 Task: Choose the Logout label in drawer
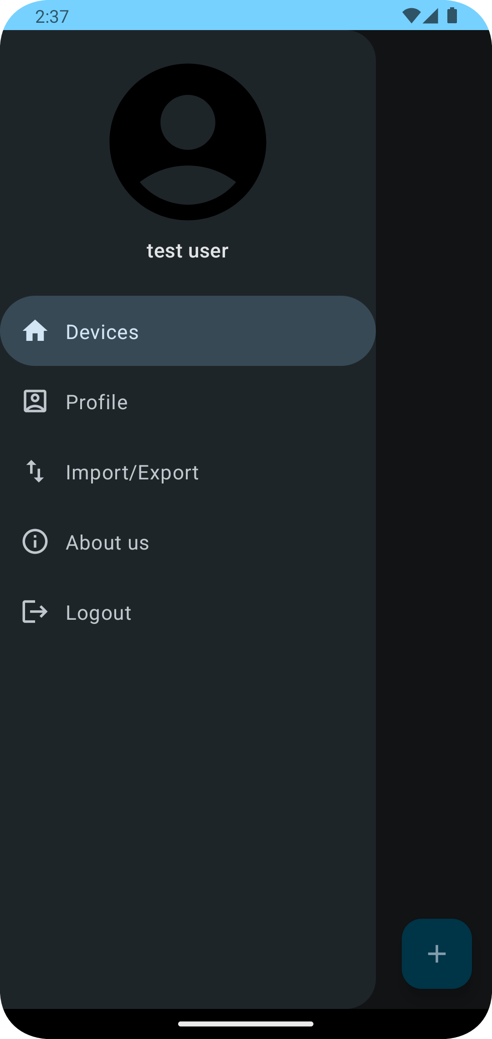tap(98, 613)
